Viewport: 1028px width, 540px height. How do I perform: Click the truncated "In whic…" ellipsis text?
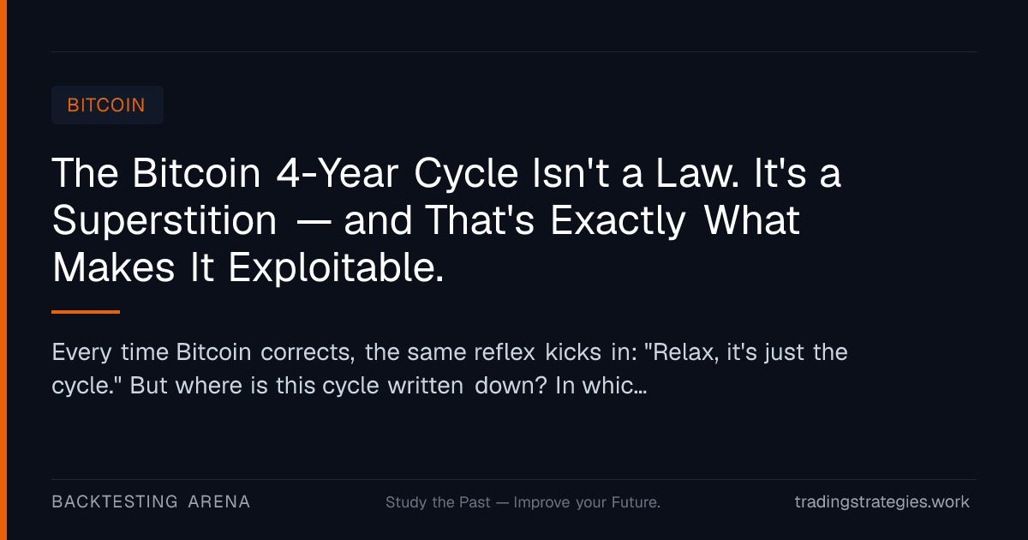[x=601, y=386]
